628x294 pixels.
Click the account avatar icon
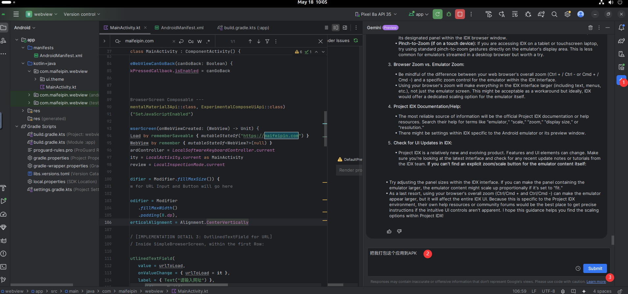[x=581, y=14]
